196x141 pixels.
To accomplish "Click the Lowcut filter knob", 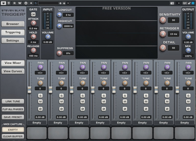I will point(59,15).
